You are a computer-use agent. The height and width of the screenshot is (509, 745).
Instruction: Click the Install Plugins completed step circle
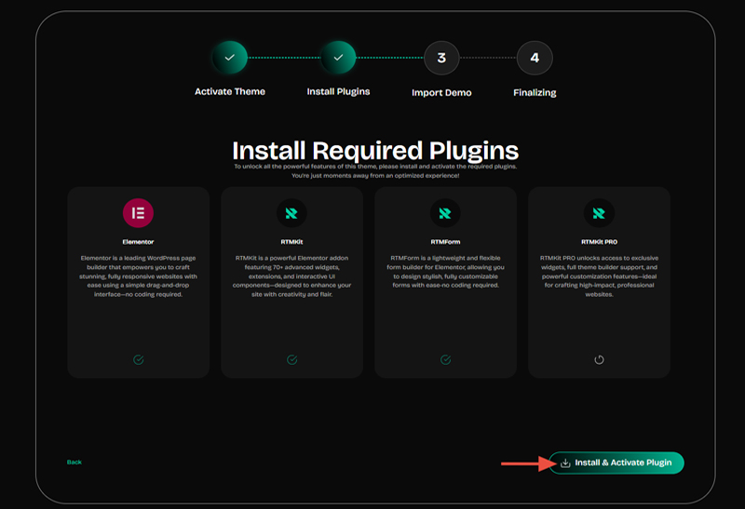coord(338,58)
